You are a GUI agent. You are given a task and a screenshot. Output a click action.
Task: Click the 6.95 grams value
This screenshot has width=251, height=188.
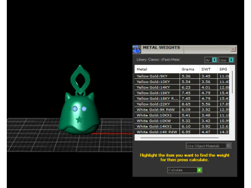point(186,132)
